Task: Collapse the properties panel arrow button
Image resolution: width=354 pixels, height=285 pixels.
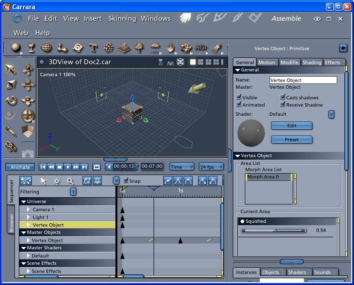Action: tap(343, 48)
